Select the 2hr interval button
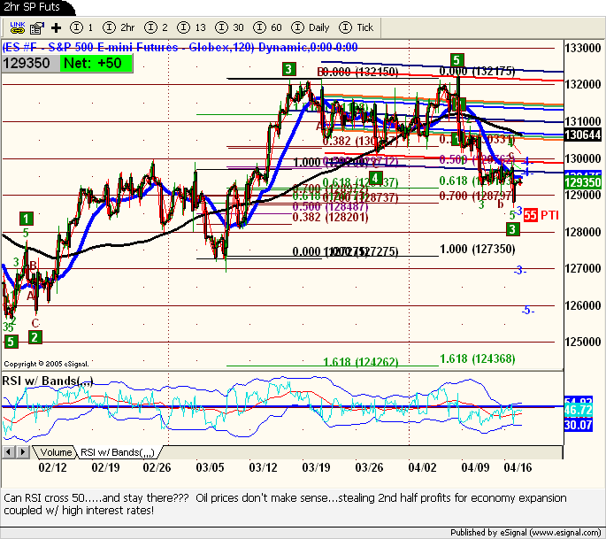606x539 pixels. pyautogui.click(x=122, y=27)
